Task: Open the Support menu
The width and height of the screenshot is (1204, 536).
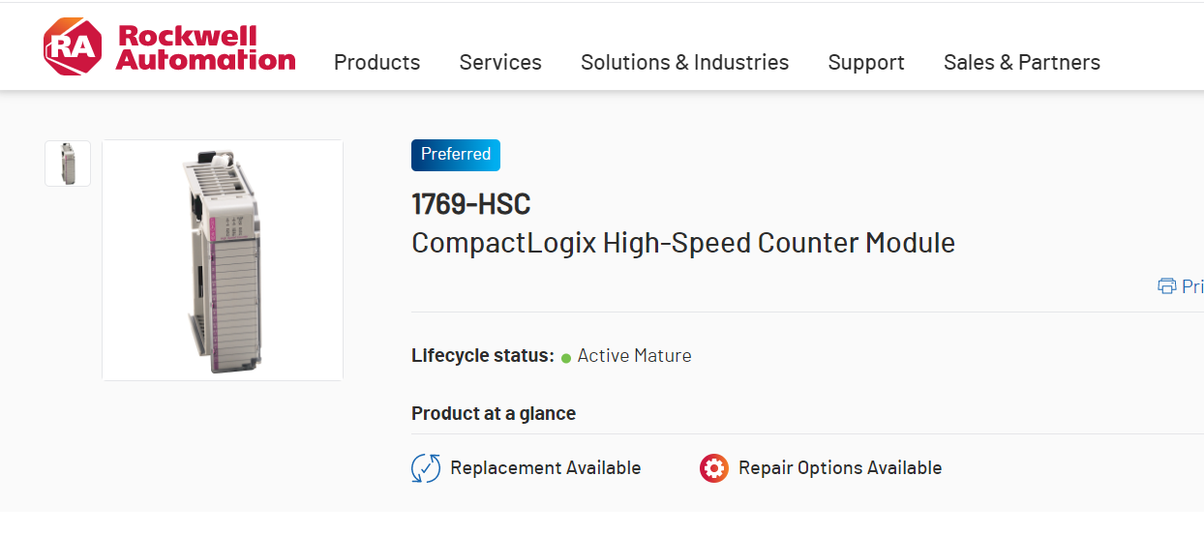Action: [866, 63]
